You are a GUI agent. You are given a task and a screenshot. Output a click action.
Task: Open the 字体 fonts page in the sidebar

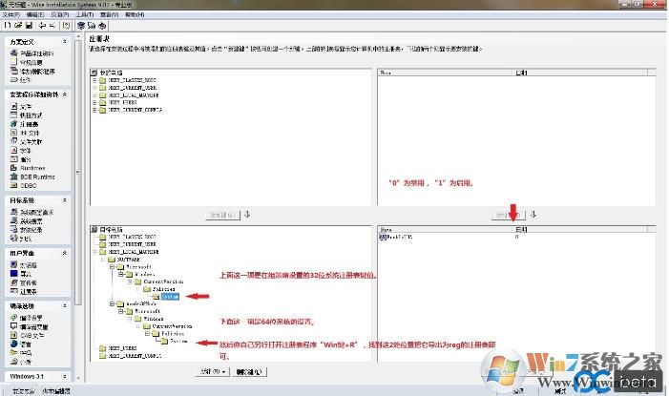[21, 151]
